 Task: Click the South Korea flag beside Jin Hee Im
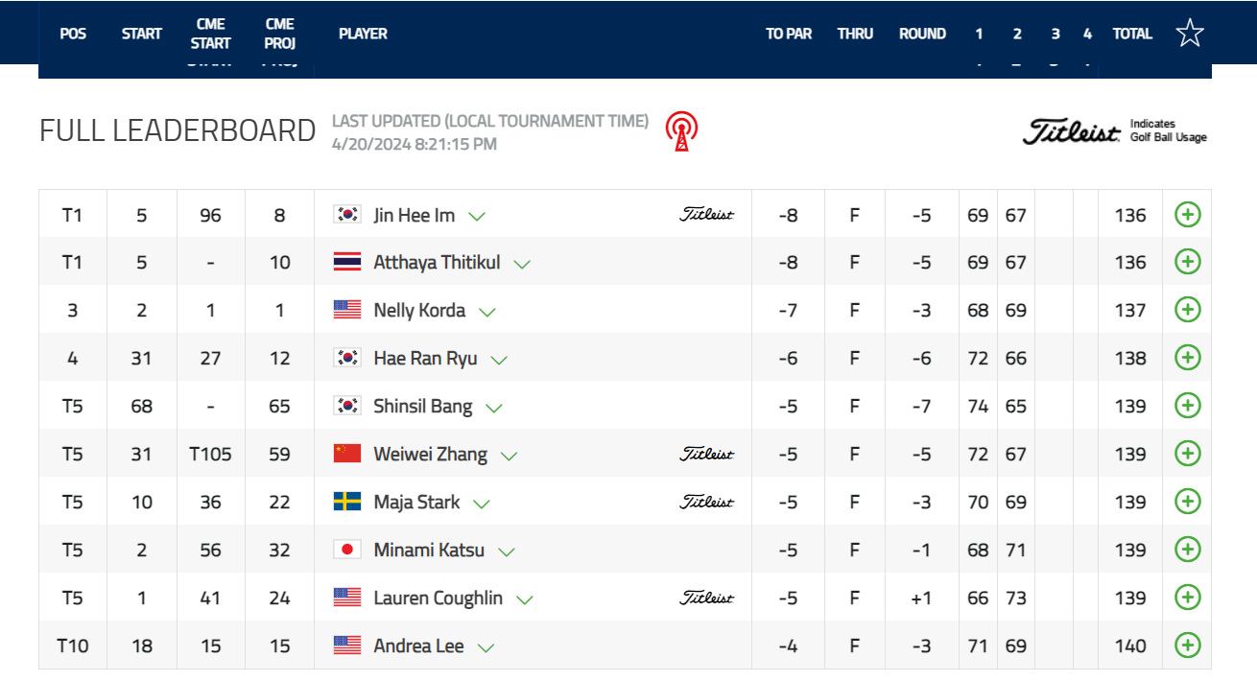pyautogui.click(x=349, y=214)
